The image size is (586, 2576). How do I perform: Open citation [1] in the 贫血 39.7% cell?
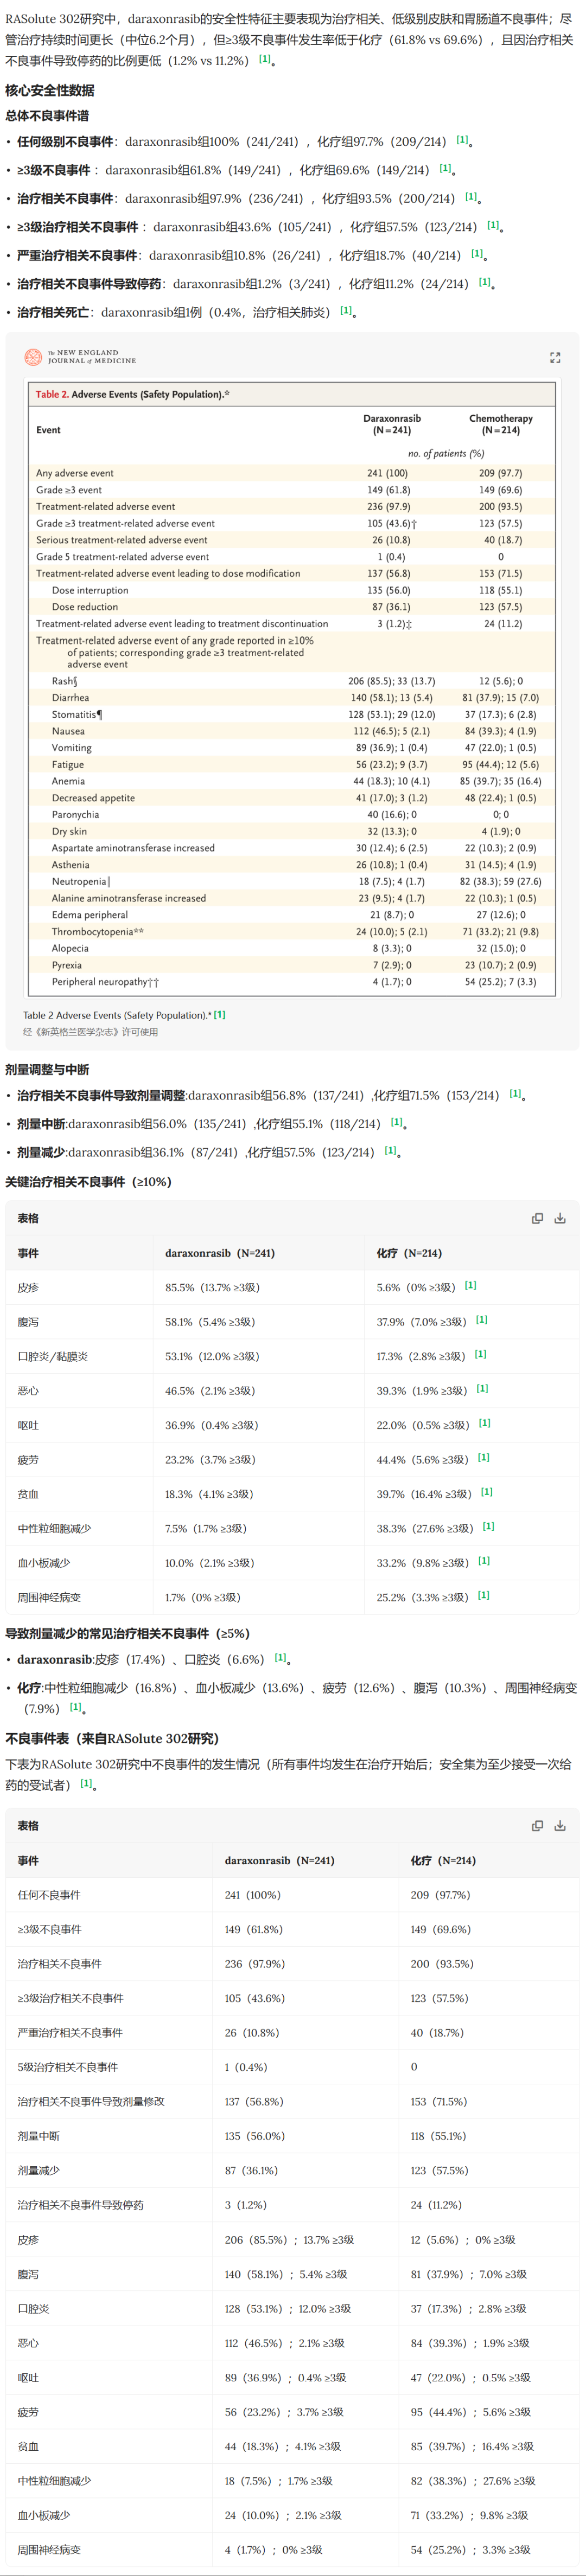click(487, 1492)
